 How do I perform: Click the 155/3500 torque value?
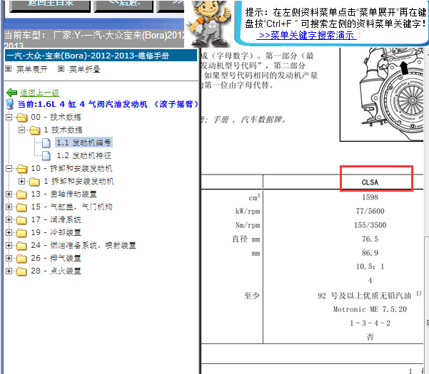(x=370, y=225)
